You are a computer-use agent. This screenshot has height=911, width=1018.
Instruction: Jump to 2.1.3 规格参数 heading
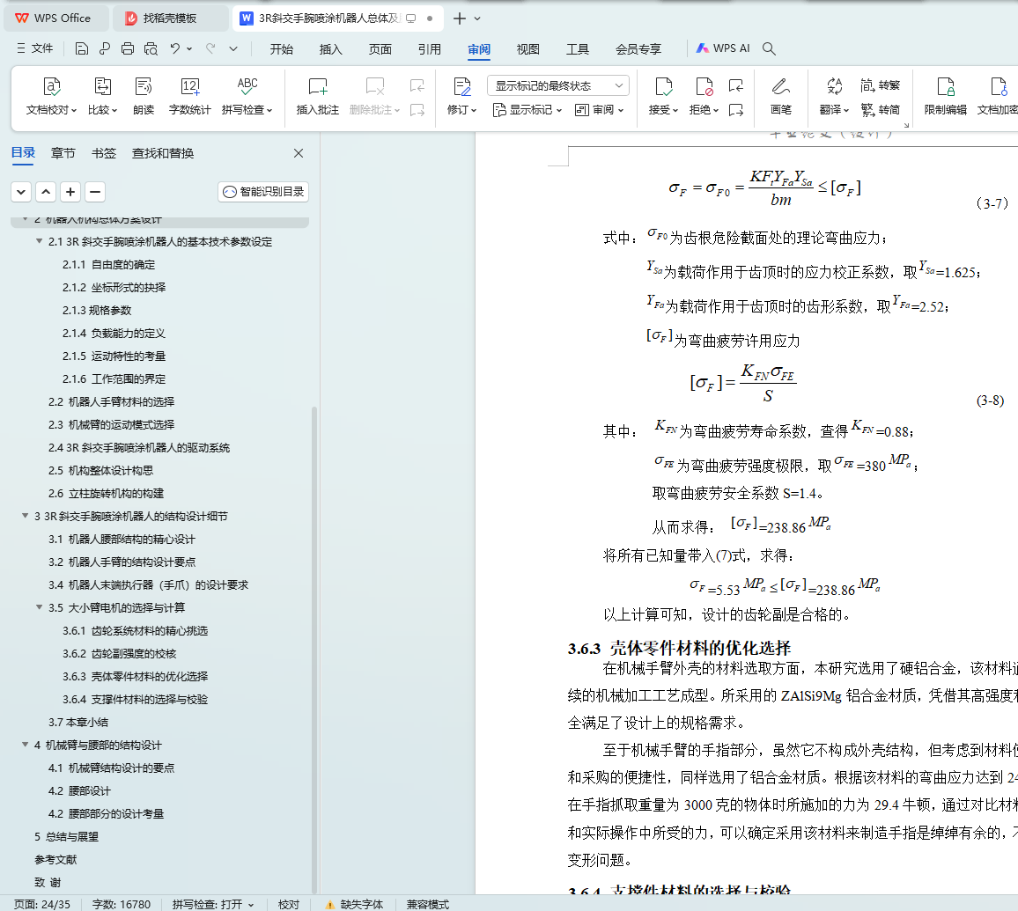click(x=97, y=310)
